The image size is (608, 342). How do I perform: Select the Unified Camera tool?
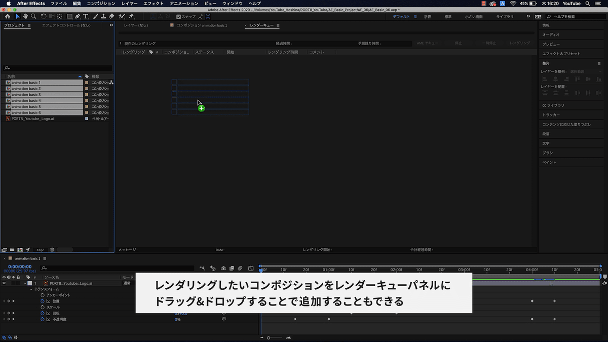pos(52,17)
